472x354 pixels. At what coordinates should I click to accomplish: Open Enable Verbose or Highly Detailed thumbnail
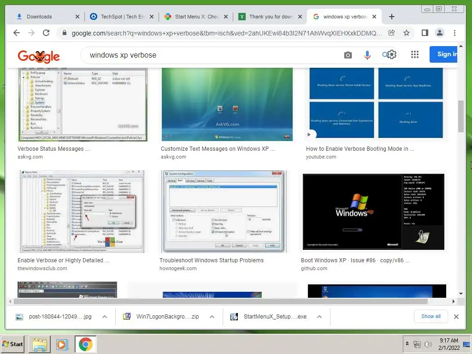tap(82, 211)
